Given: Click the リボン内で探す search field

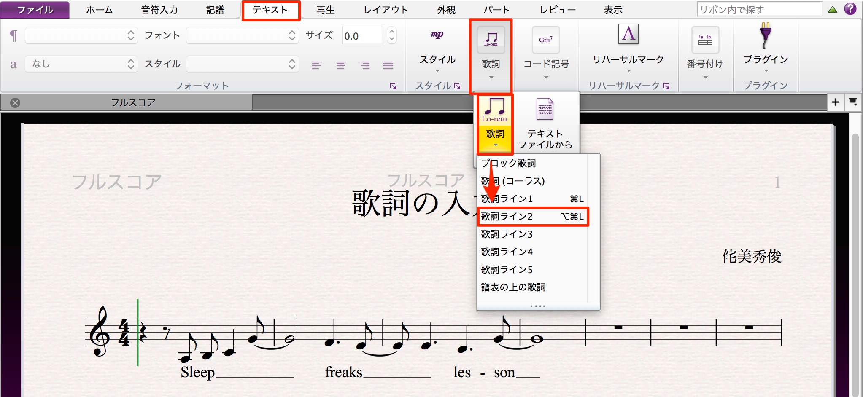Looking at the screenshot, I should click(x=760, y=9).
